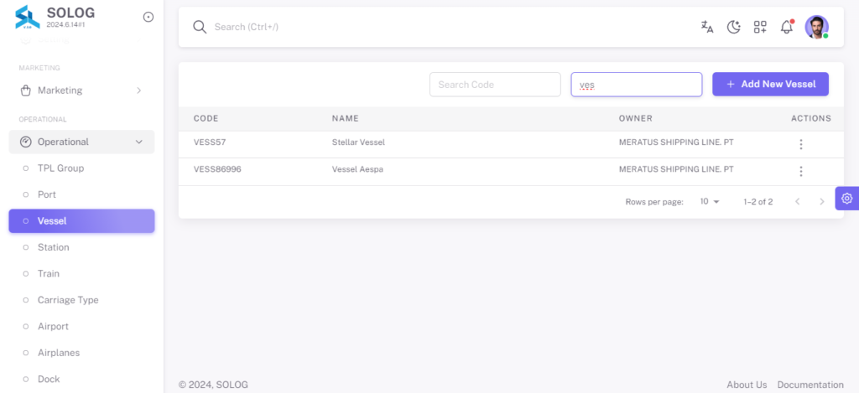Image resolution: width=859 pixels, height=393 pixels.
Task: Expand the Marketing menu
Action: point(81,90)
